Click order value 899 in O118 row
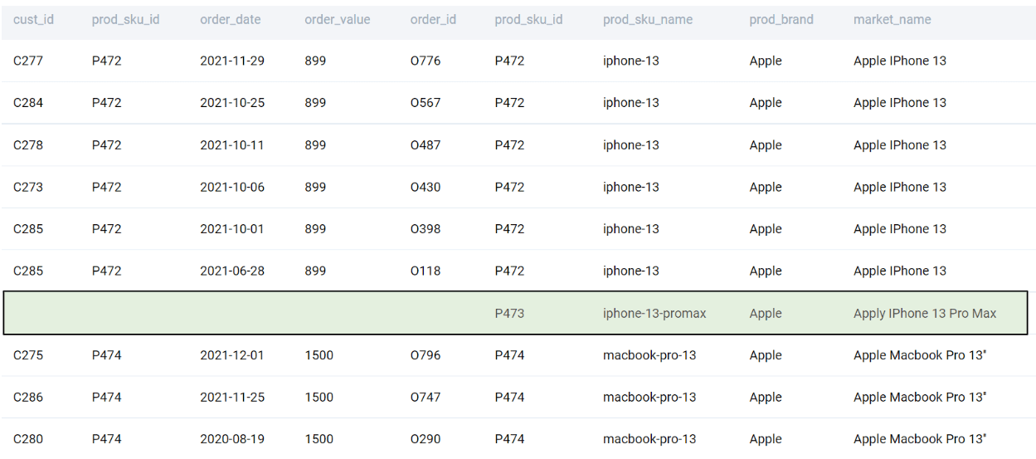 315,271
